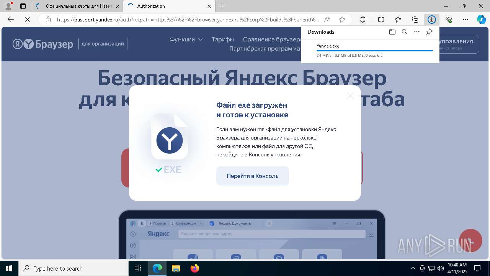The height and width of the screenshot is (276, 490).
Task: Open a new tab with the plus button
Action: click(222, 6)
